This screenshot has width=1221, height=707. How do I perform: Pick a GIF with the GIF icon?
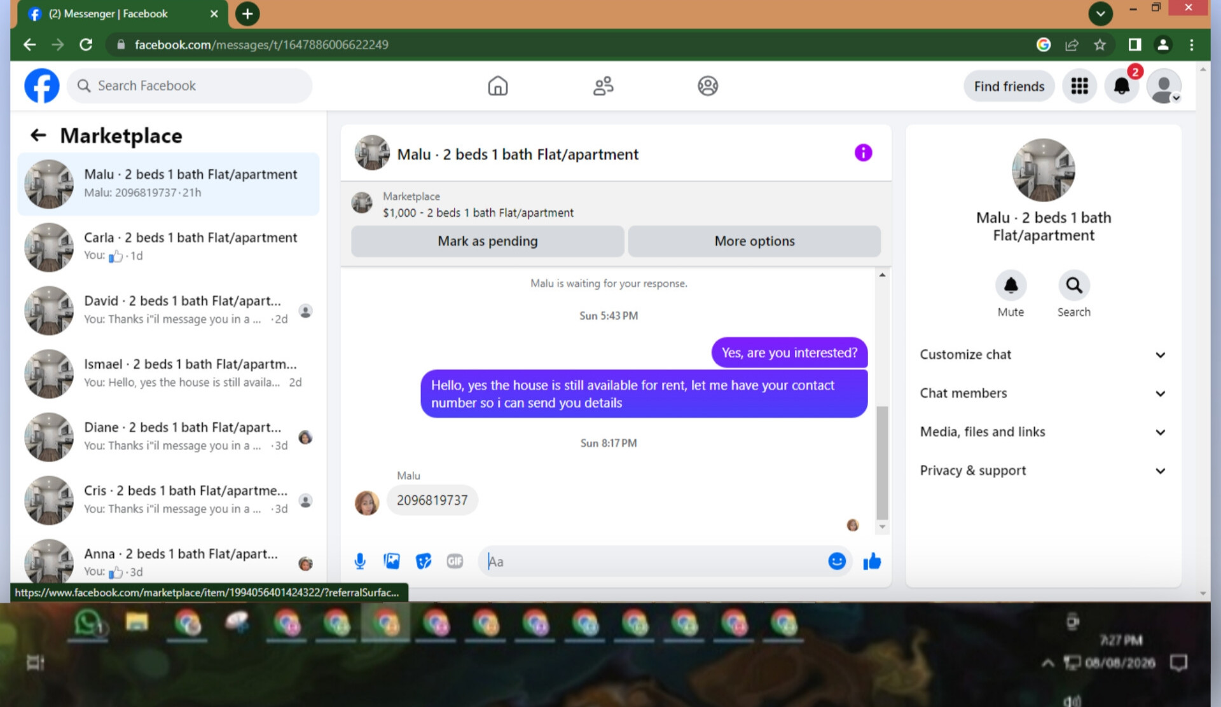455,561
